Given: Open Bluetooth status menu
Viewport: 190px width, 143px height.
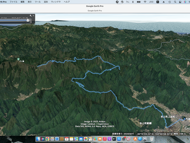Looking at the screenshot, I should point(133,2).
